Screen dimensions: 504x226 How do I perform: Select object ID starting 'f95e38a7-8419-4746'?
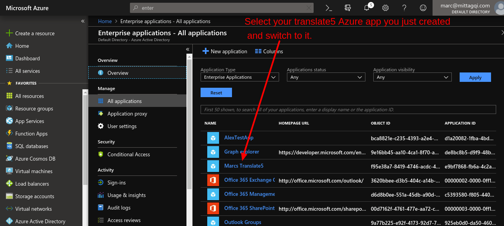(405, 166)
